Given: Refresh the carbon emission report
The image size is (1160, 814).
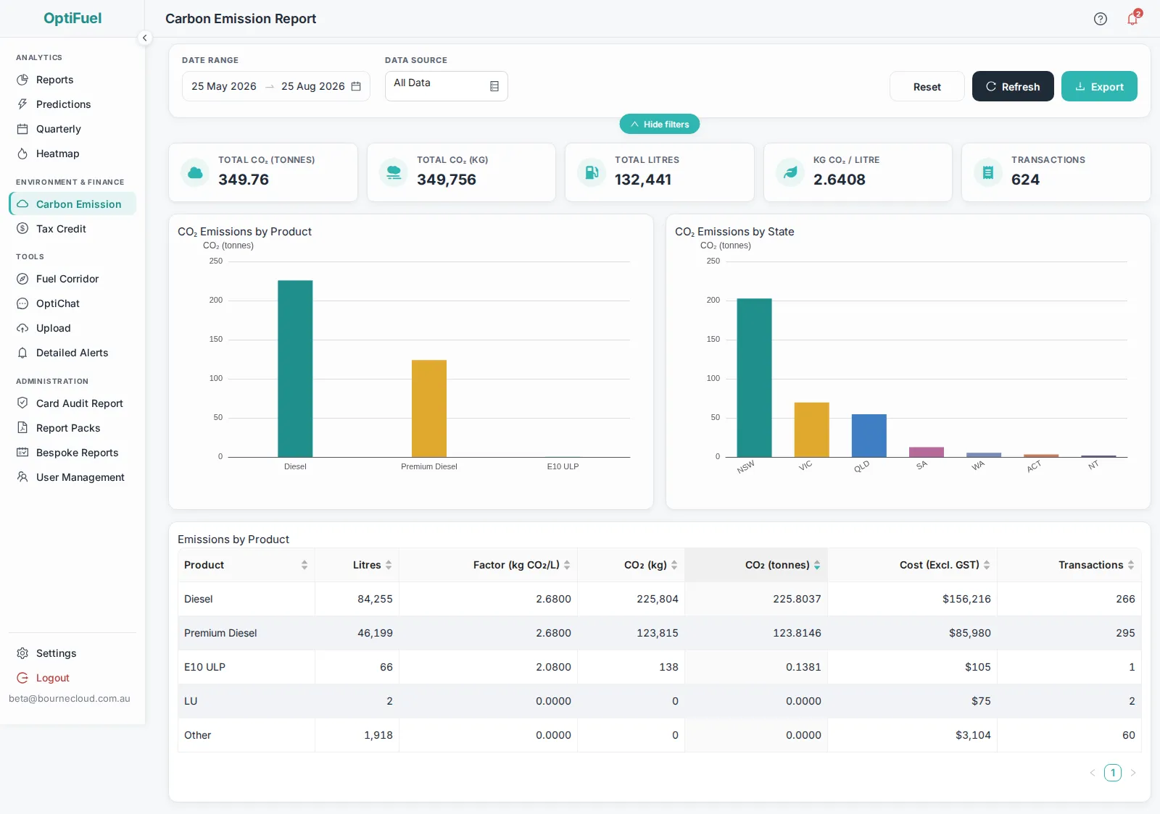Looking at the screenshot, I should tap(1013, 86).
